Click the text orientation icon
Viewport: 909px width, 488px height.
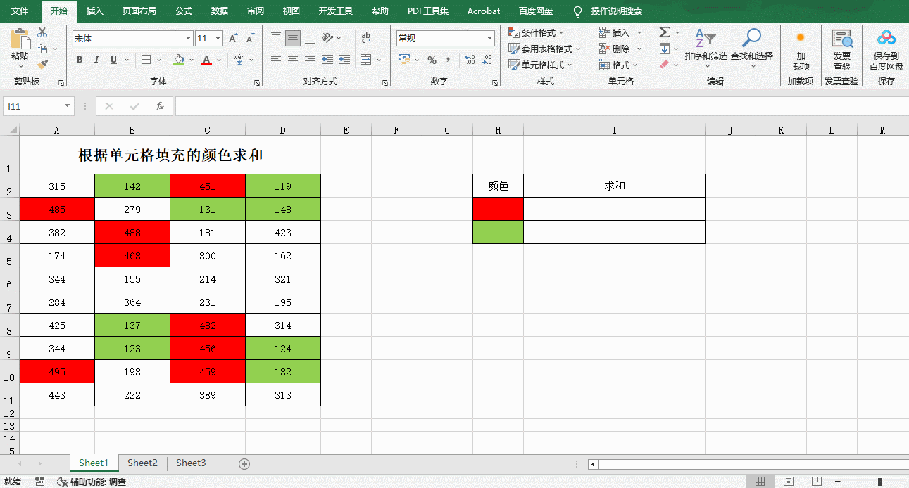327,38
